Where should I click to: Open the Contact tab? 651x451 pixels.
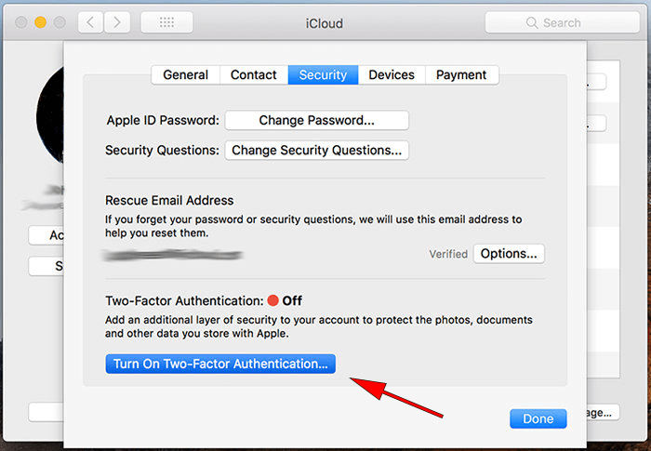click(254, 74)
